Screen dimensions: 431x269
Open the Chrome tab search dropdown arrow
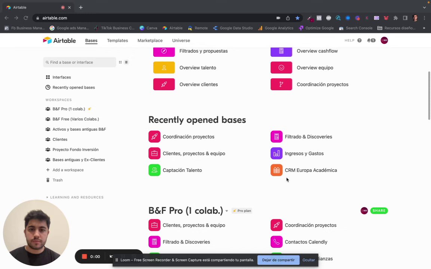tap(424, 7)
